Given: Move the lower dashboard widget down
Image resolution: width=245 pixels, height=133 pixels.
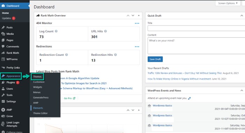Looking at the screenshot, I should tap(133, 110).
